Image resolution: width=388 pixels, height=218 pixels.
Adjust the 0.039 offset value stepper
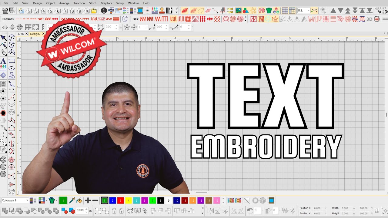tap(87, 210)
